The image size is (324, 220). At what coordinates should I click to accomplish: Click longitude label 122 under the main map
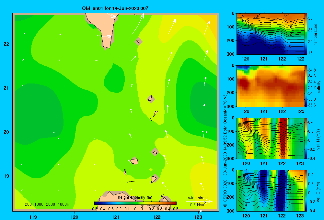click(157, 217)
